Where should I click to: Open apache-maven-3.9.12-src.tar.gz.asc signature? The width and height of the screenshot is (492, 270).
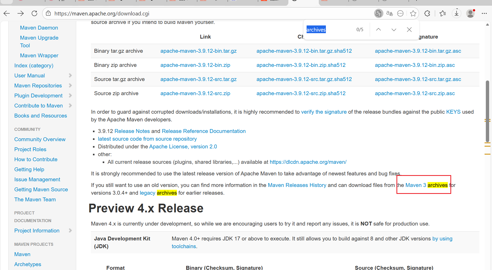click(x=418, y=79)
